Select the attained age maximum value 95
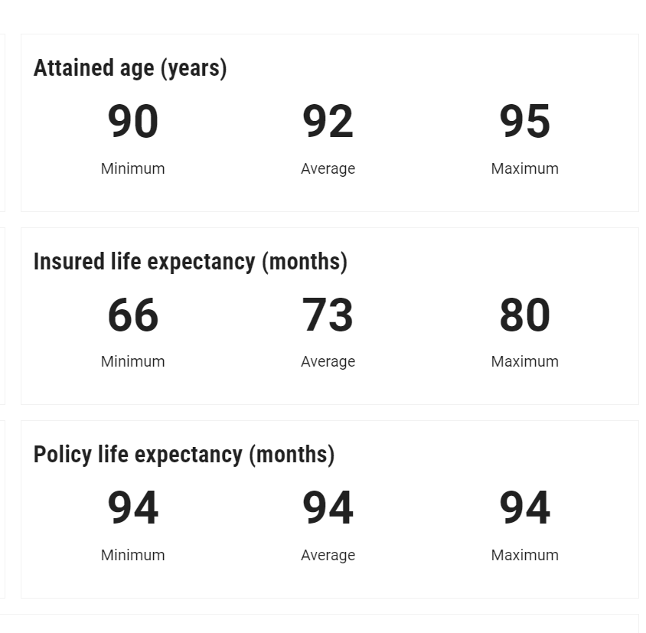 pyautogui.click(x=525, y=122)
